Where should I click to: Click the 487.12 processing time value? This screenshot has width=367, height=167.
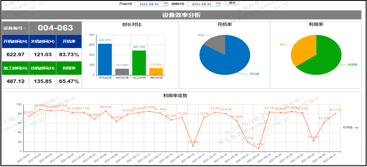point(15,81)
